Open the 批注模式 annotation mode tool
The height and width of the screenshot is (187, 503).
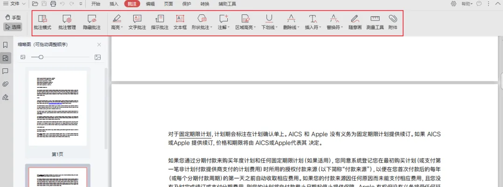coord(42,22)
